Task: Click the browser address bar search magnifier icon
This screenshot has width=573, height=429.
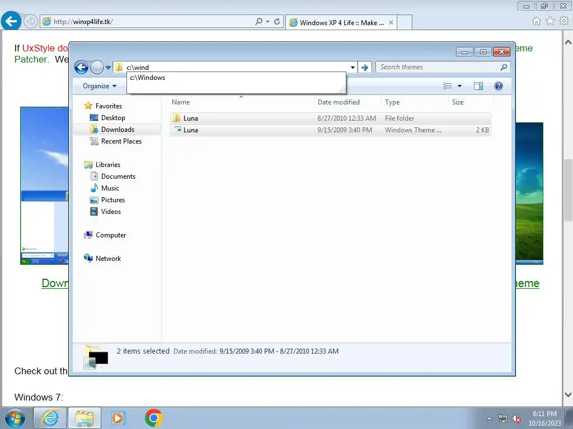Action: [x=259, y=22]
